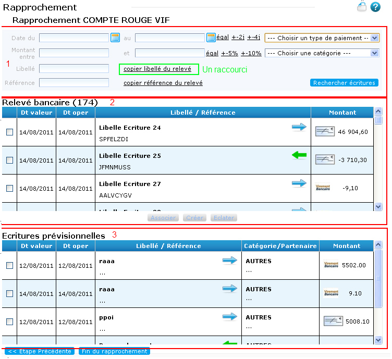Click the print icon beside help

(362, 7)
